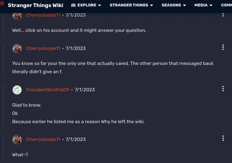Open options menu on PresidentSmith609's comment
232x163 pixels.
point(223,89)
